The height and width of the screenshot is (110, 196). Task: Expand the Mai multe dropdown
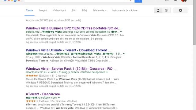100,10
